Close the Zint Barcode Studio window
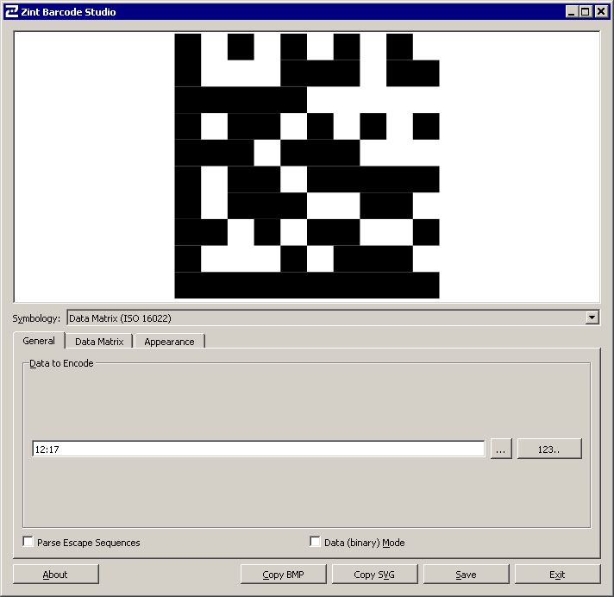Image resolution: width=614 pixels, height=597 pixels. [601, 12]
